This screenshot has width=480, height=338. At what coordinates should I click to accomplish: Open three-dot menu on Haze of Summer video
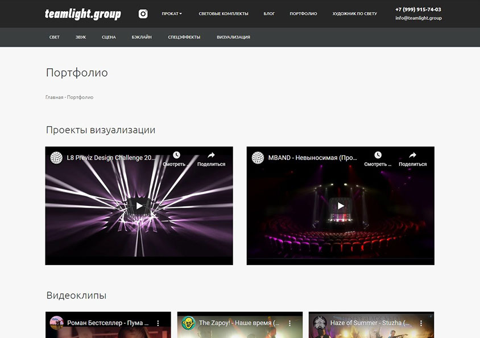tap(421, 323)
